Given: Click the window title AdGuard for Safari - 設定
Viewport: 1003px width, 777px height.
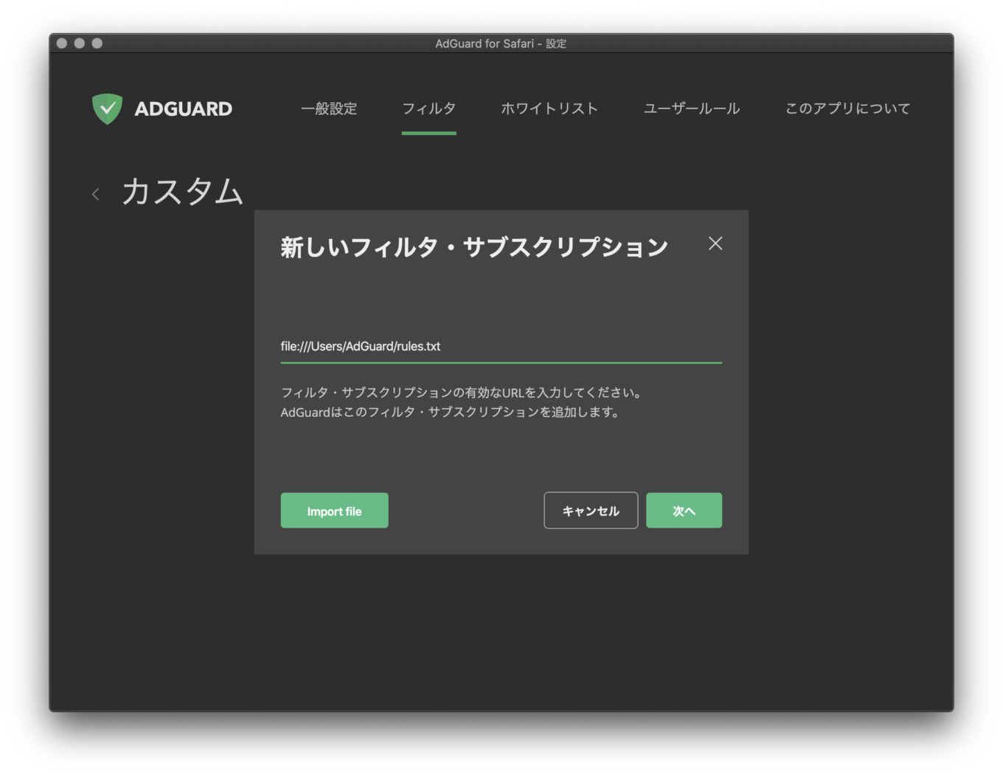Looking at the screenshot, I should pyautogui.click(x=501, y=44).
